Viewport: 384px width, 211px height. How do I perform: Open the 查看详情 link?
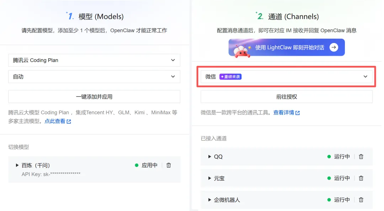(x=284, y=113)
